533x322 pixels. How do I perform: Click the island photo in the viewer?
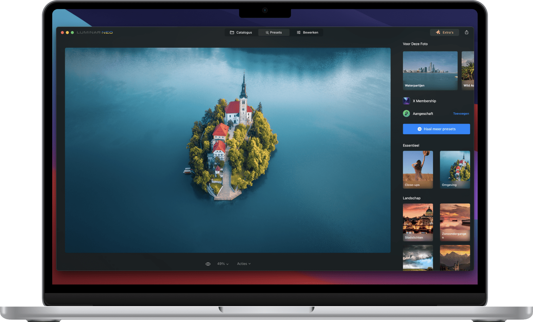228,150
